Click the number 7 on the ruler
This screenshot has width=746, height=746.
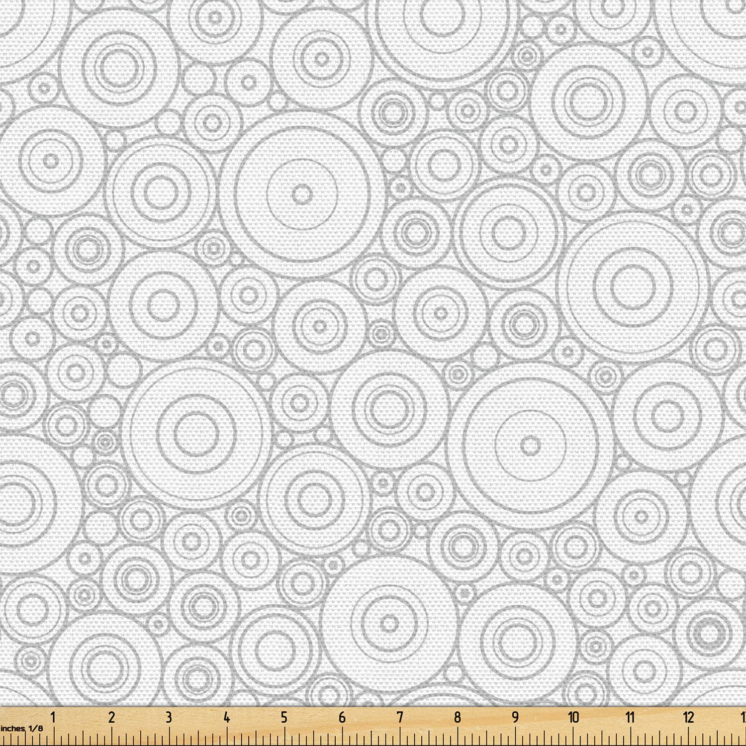coord(400,717)
